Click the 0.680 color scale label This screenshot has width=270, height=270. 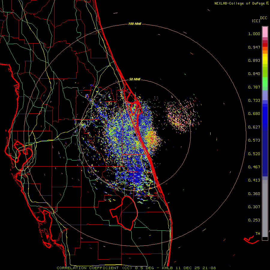click(x=254, y=114)
